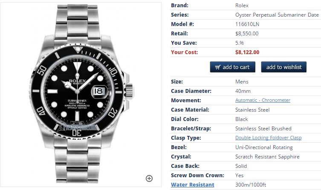Click the shopping cart icon in the cart button
The height and width of the screenshot is (190, 321).
(x=218, y=67)
